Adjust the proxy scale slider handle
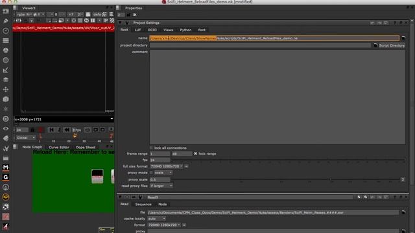415x233 pixels. pos(330,179)
